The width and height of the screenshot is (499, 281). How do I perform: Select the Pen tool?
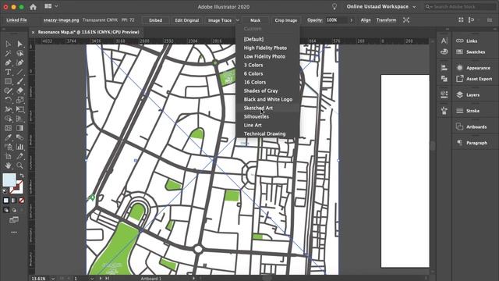pyautogui.click(x=9, y=62)
